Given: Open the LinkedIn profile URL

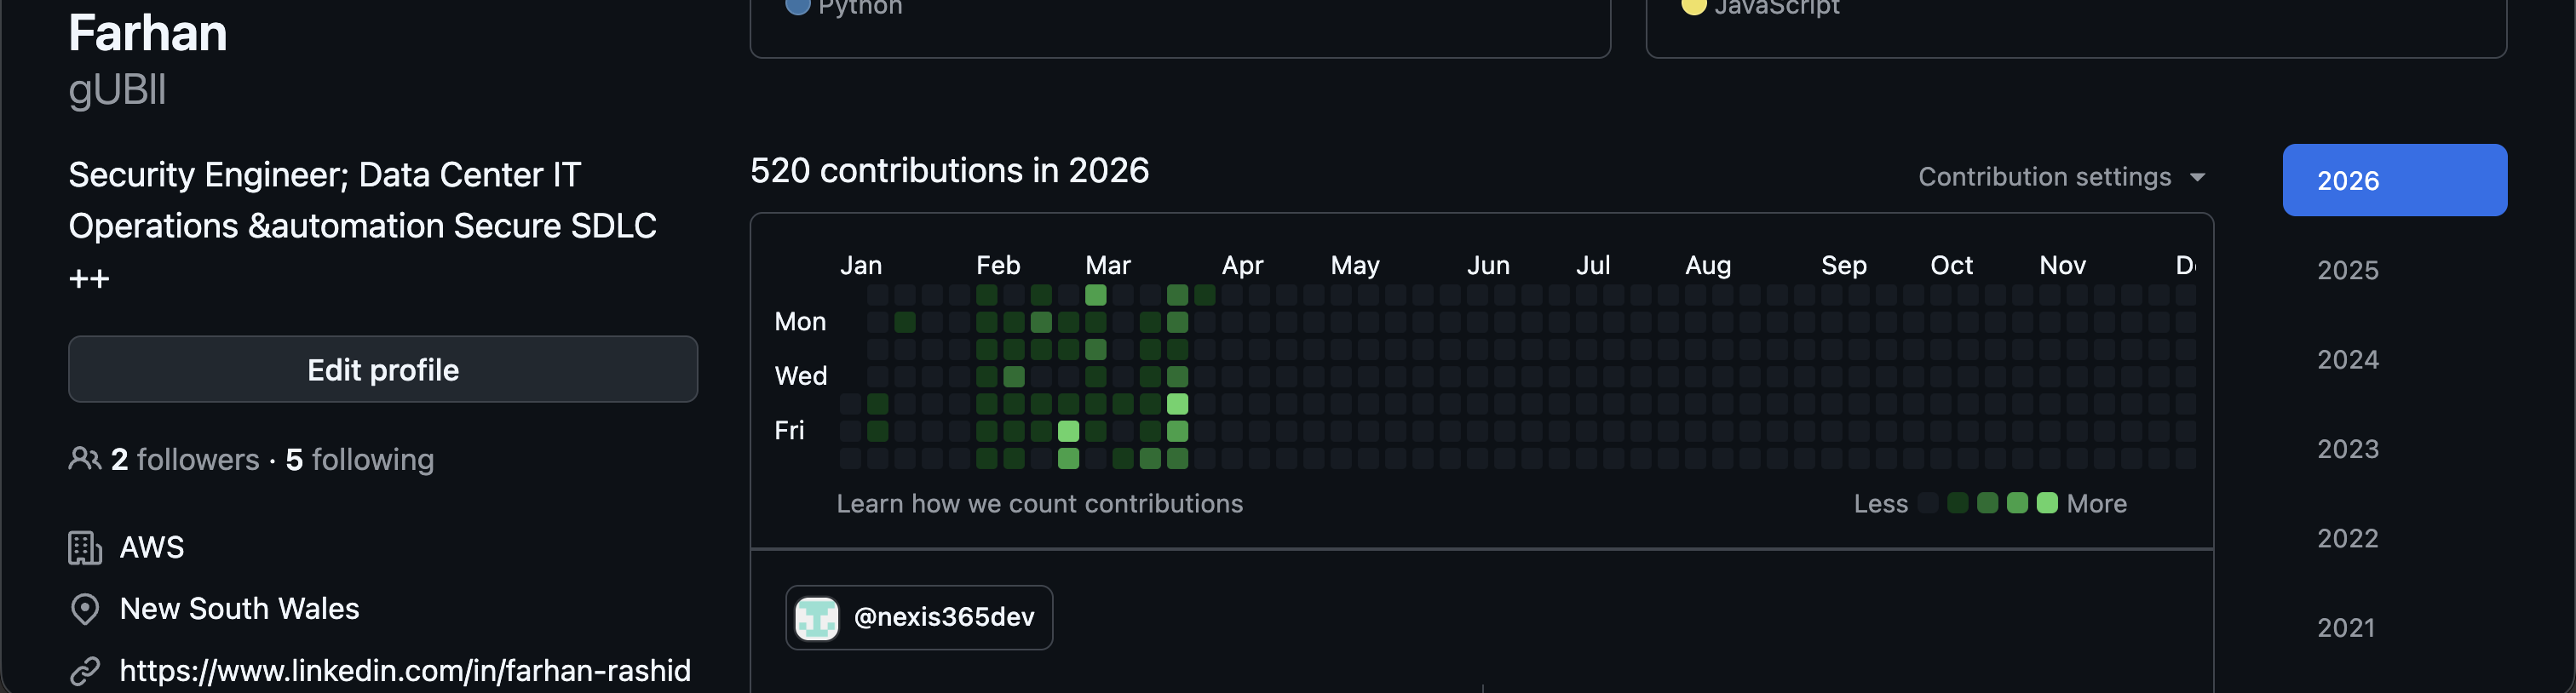Looking at the screenshot, I should (406, 670).
